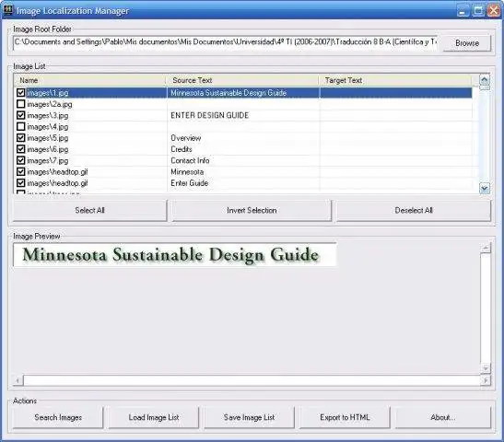Select 'Minnesota Sustainable Design Guide' source text cell
This screenshot has width=504, height=442.
click(229, 93)
